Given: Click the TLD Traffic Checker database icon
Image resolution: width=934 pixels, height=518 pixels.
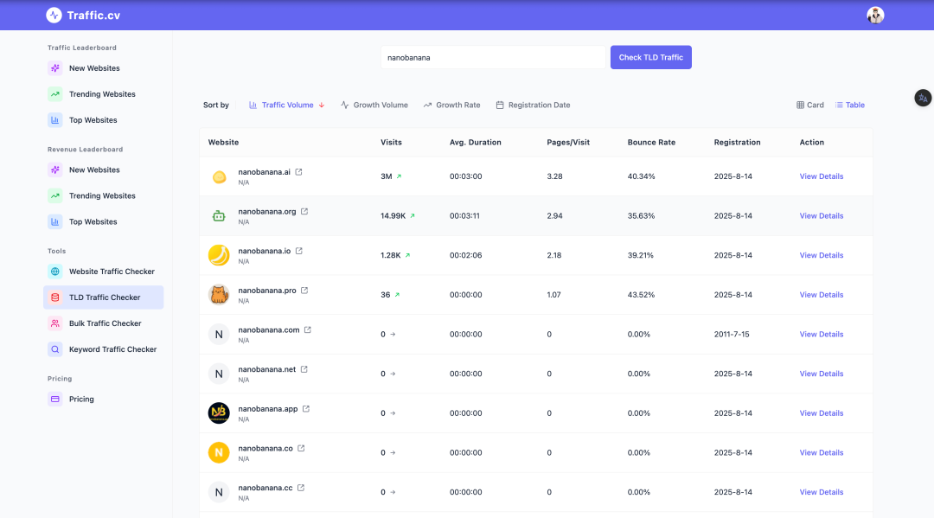Looking at the screenshot, I should [x=54, y=297].
